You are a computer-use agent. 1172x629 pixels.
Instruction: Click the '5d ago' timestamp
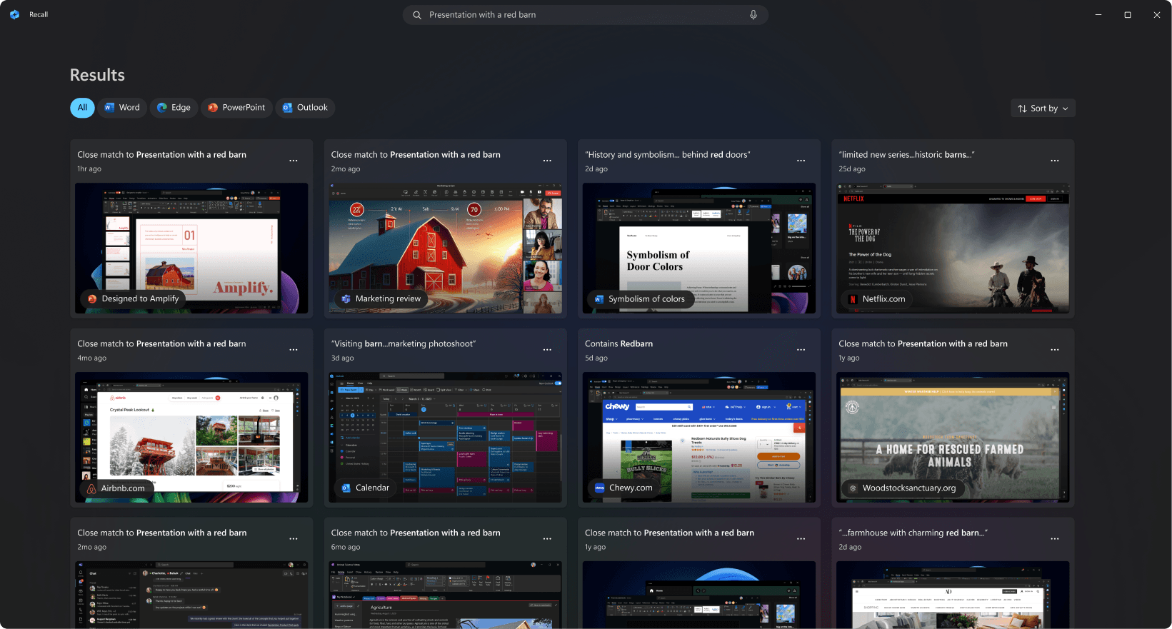tap(596, 358)
